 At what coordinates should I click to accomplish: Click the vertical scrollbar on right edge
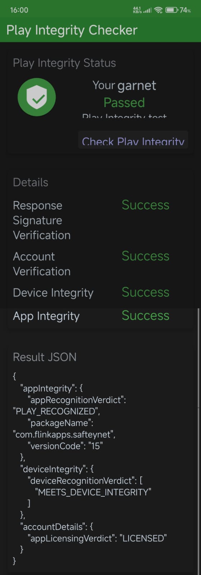click(198, 358)
